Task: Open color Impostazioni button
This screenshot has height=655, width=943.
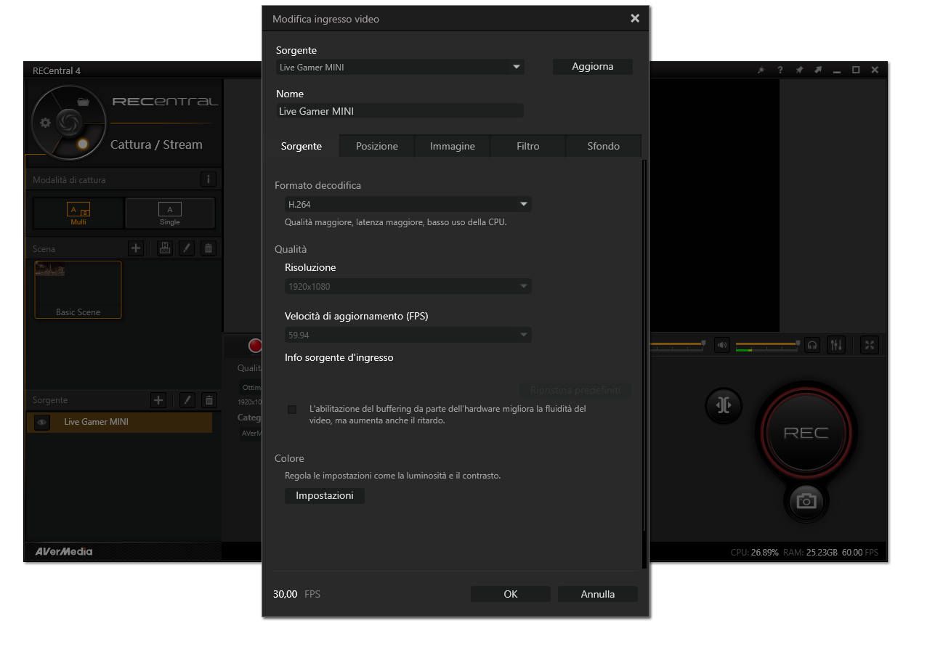Action: [325, 495]
